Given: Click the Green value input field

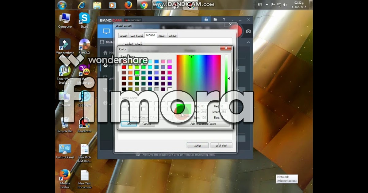Looking at the screenshot, I should click(x=224, y=112).
